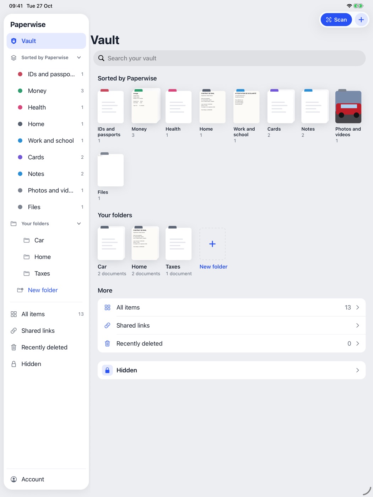Screen dimensions: 373x497
Task: Click Hidden label in sidebar
Action: point(31,364)
